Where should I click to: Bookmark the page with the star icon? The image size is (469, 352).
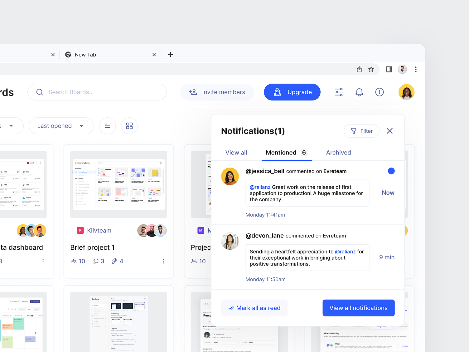click(x=371, y=69)
